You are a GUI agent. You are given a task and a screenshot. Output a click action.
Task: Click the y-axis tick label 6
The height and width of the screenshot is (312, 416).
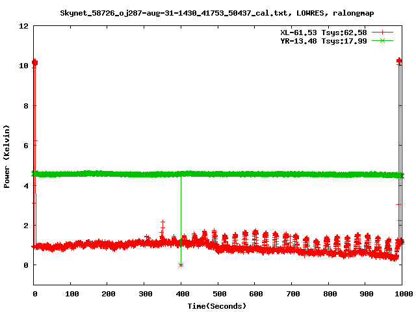tap(26, 146)
